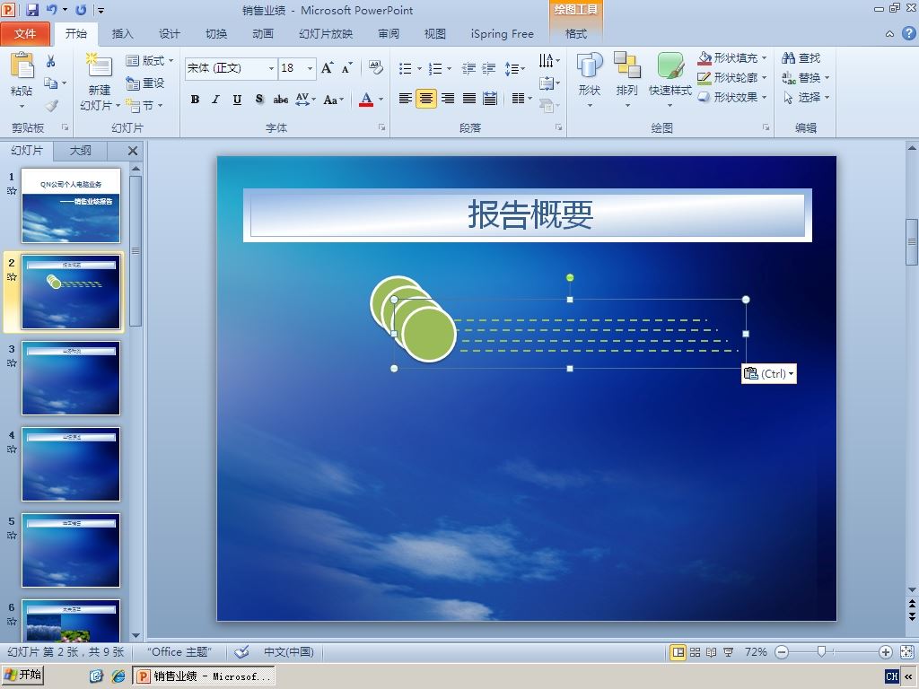Click Internet Explorer taskbar icon
This screenshot has width=919, height=689.
[118, 676]
